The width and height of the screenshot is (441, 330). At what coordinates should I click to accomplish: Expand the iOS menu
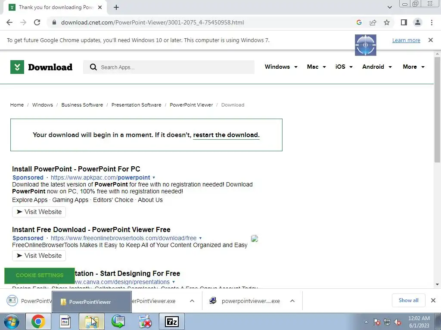click(x=344, y=67)
